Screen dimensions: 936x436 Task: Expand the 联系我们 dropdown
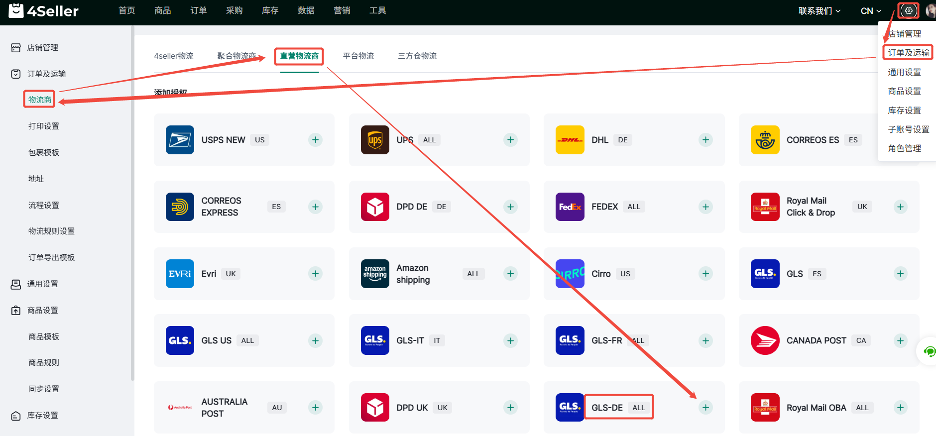click(819, 11)
